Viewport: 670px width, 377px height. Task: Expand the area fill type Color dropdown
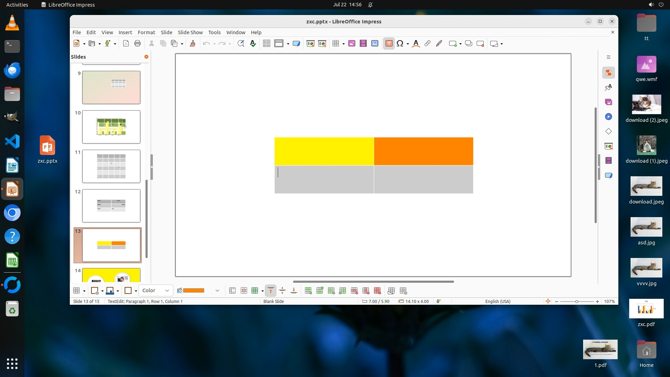pyautogui.click(x=167, y=290)
